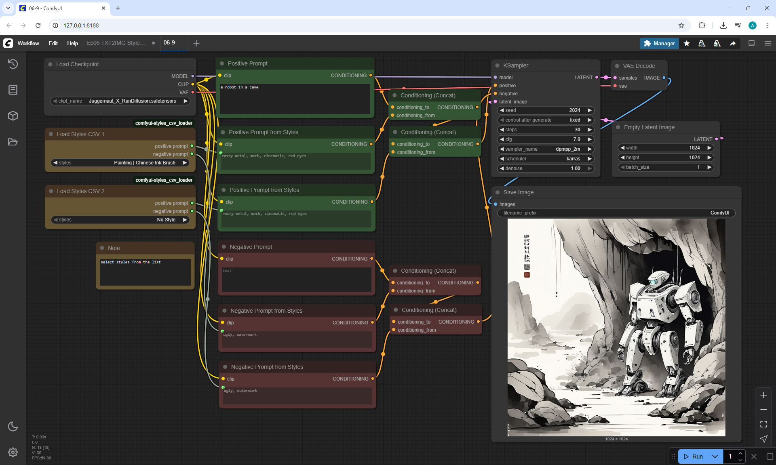The height and width of the screenshot is (465, 776).
Task: Open the Workflow menu
Action: tap(28, 43)
